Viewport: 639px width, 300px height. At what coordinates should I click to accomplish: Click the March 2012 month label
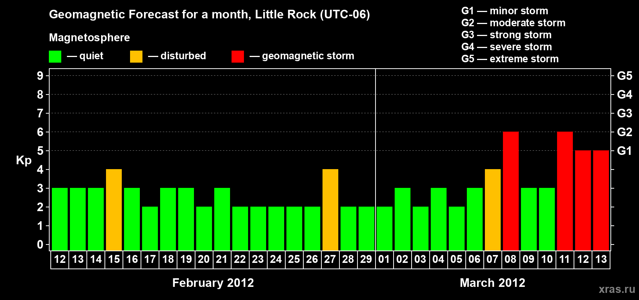pyautogui.click(x=493, y=283)
